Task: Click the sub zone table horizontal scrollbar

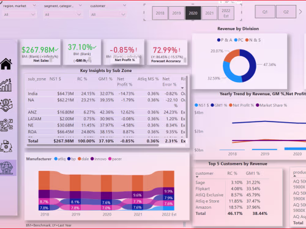Action: tap(93, 145)
